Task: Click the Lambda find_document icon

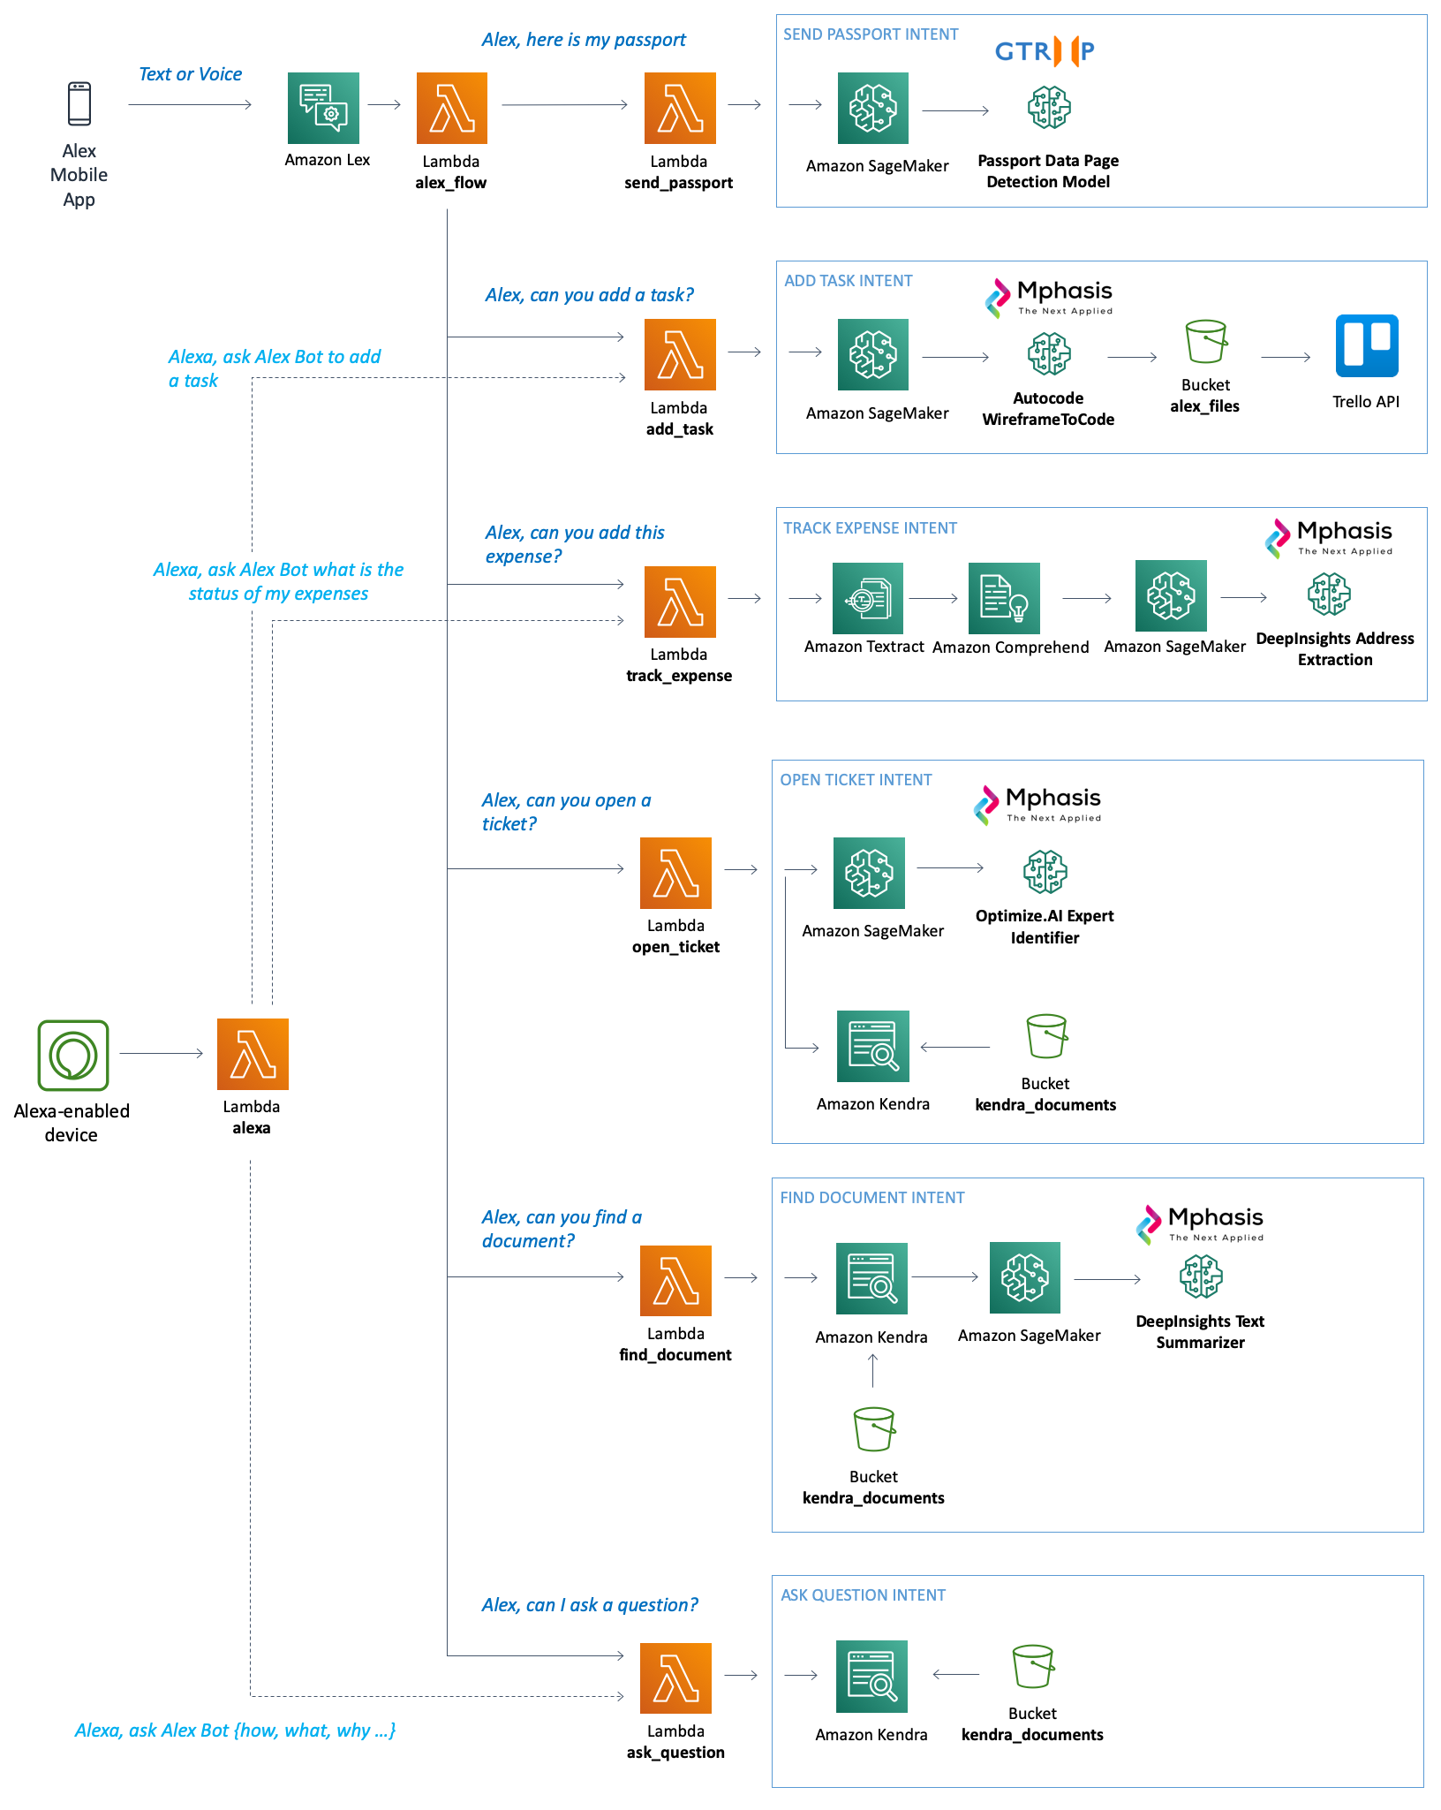Action: (x=675, y=1281)
